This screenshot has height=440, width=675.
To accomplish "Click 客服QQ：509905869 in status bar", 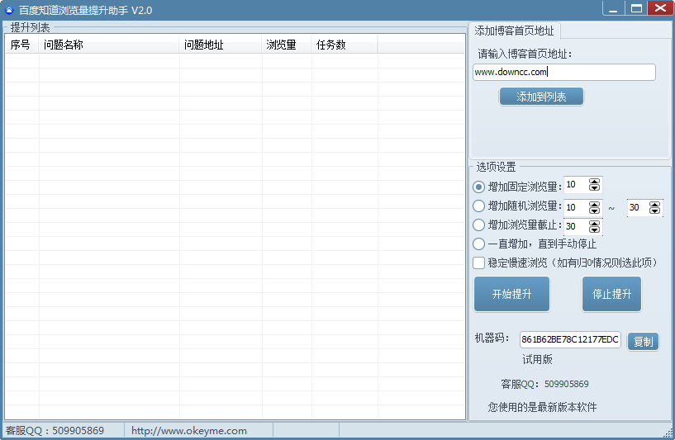I will 55,431.
